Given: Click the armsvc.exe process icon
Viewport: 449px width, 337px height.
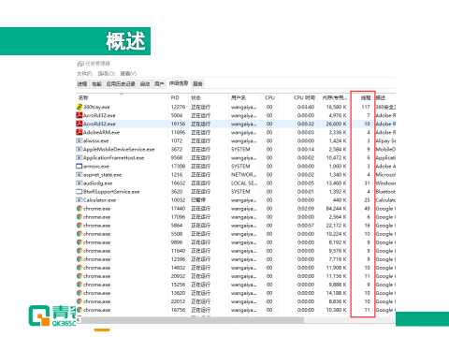Looking at the screenshot, I should [80, 166].
